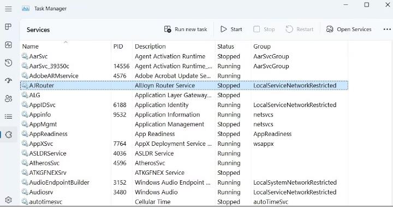Viewport: 393px width, 207px height.
Task: Open the Details page in sidebar
Action: click(x=8, y=116)
